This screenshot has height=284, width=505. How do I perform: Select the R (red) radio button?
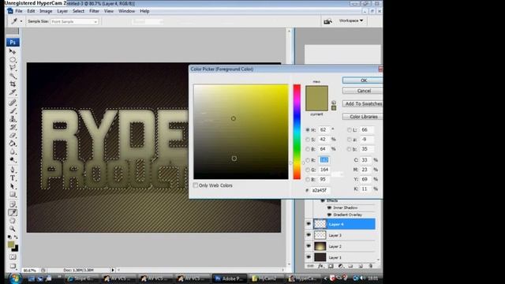tap(308, 160)
